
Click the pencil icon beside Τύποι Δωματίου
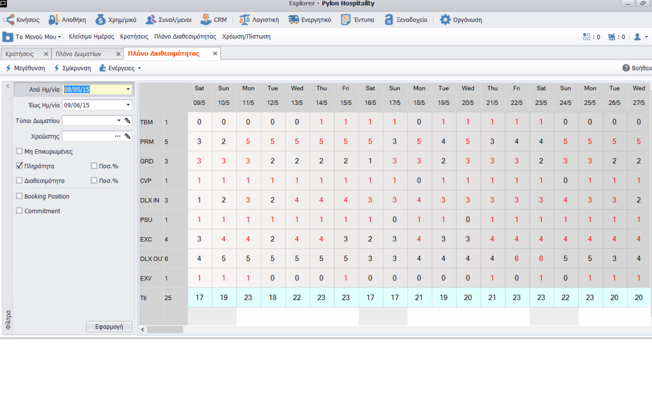click(x=128, y=121)
